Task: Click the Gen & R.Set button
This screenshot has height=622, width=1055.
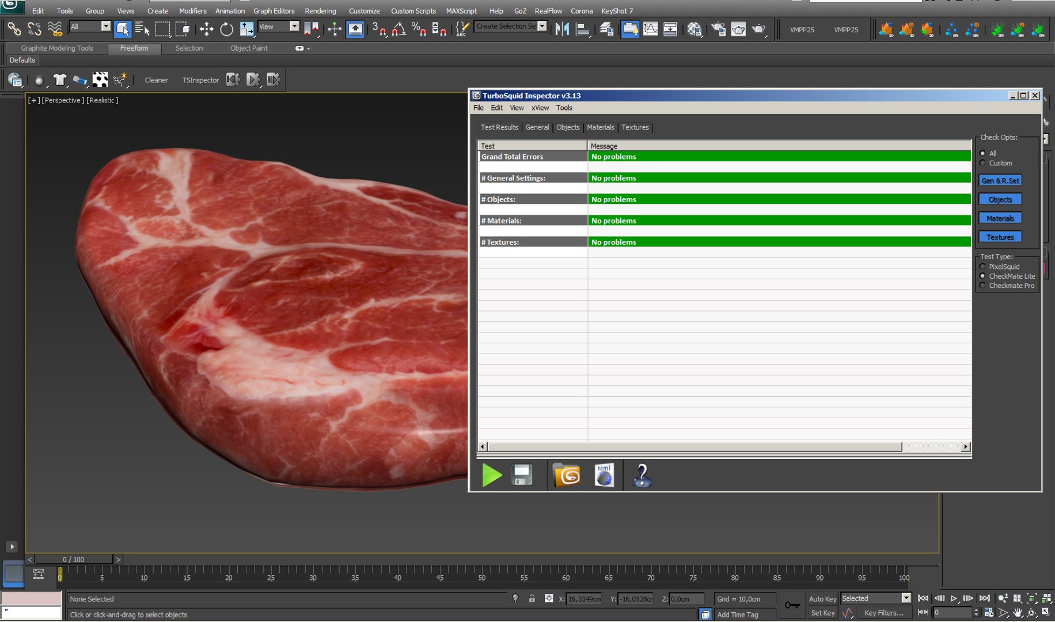Action: coord(1000,181)
